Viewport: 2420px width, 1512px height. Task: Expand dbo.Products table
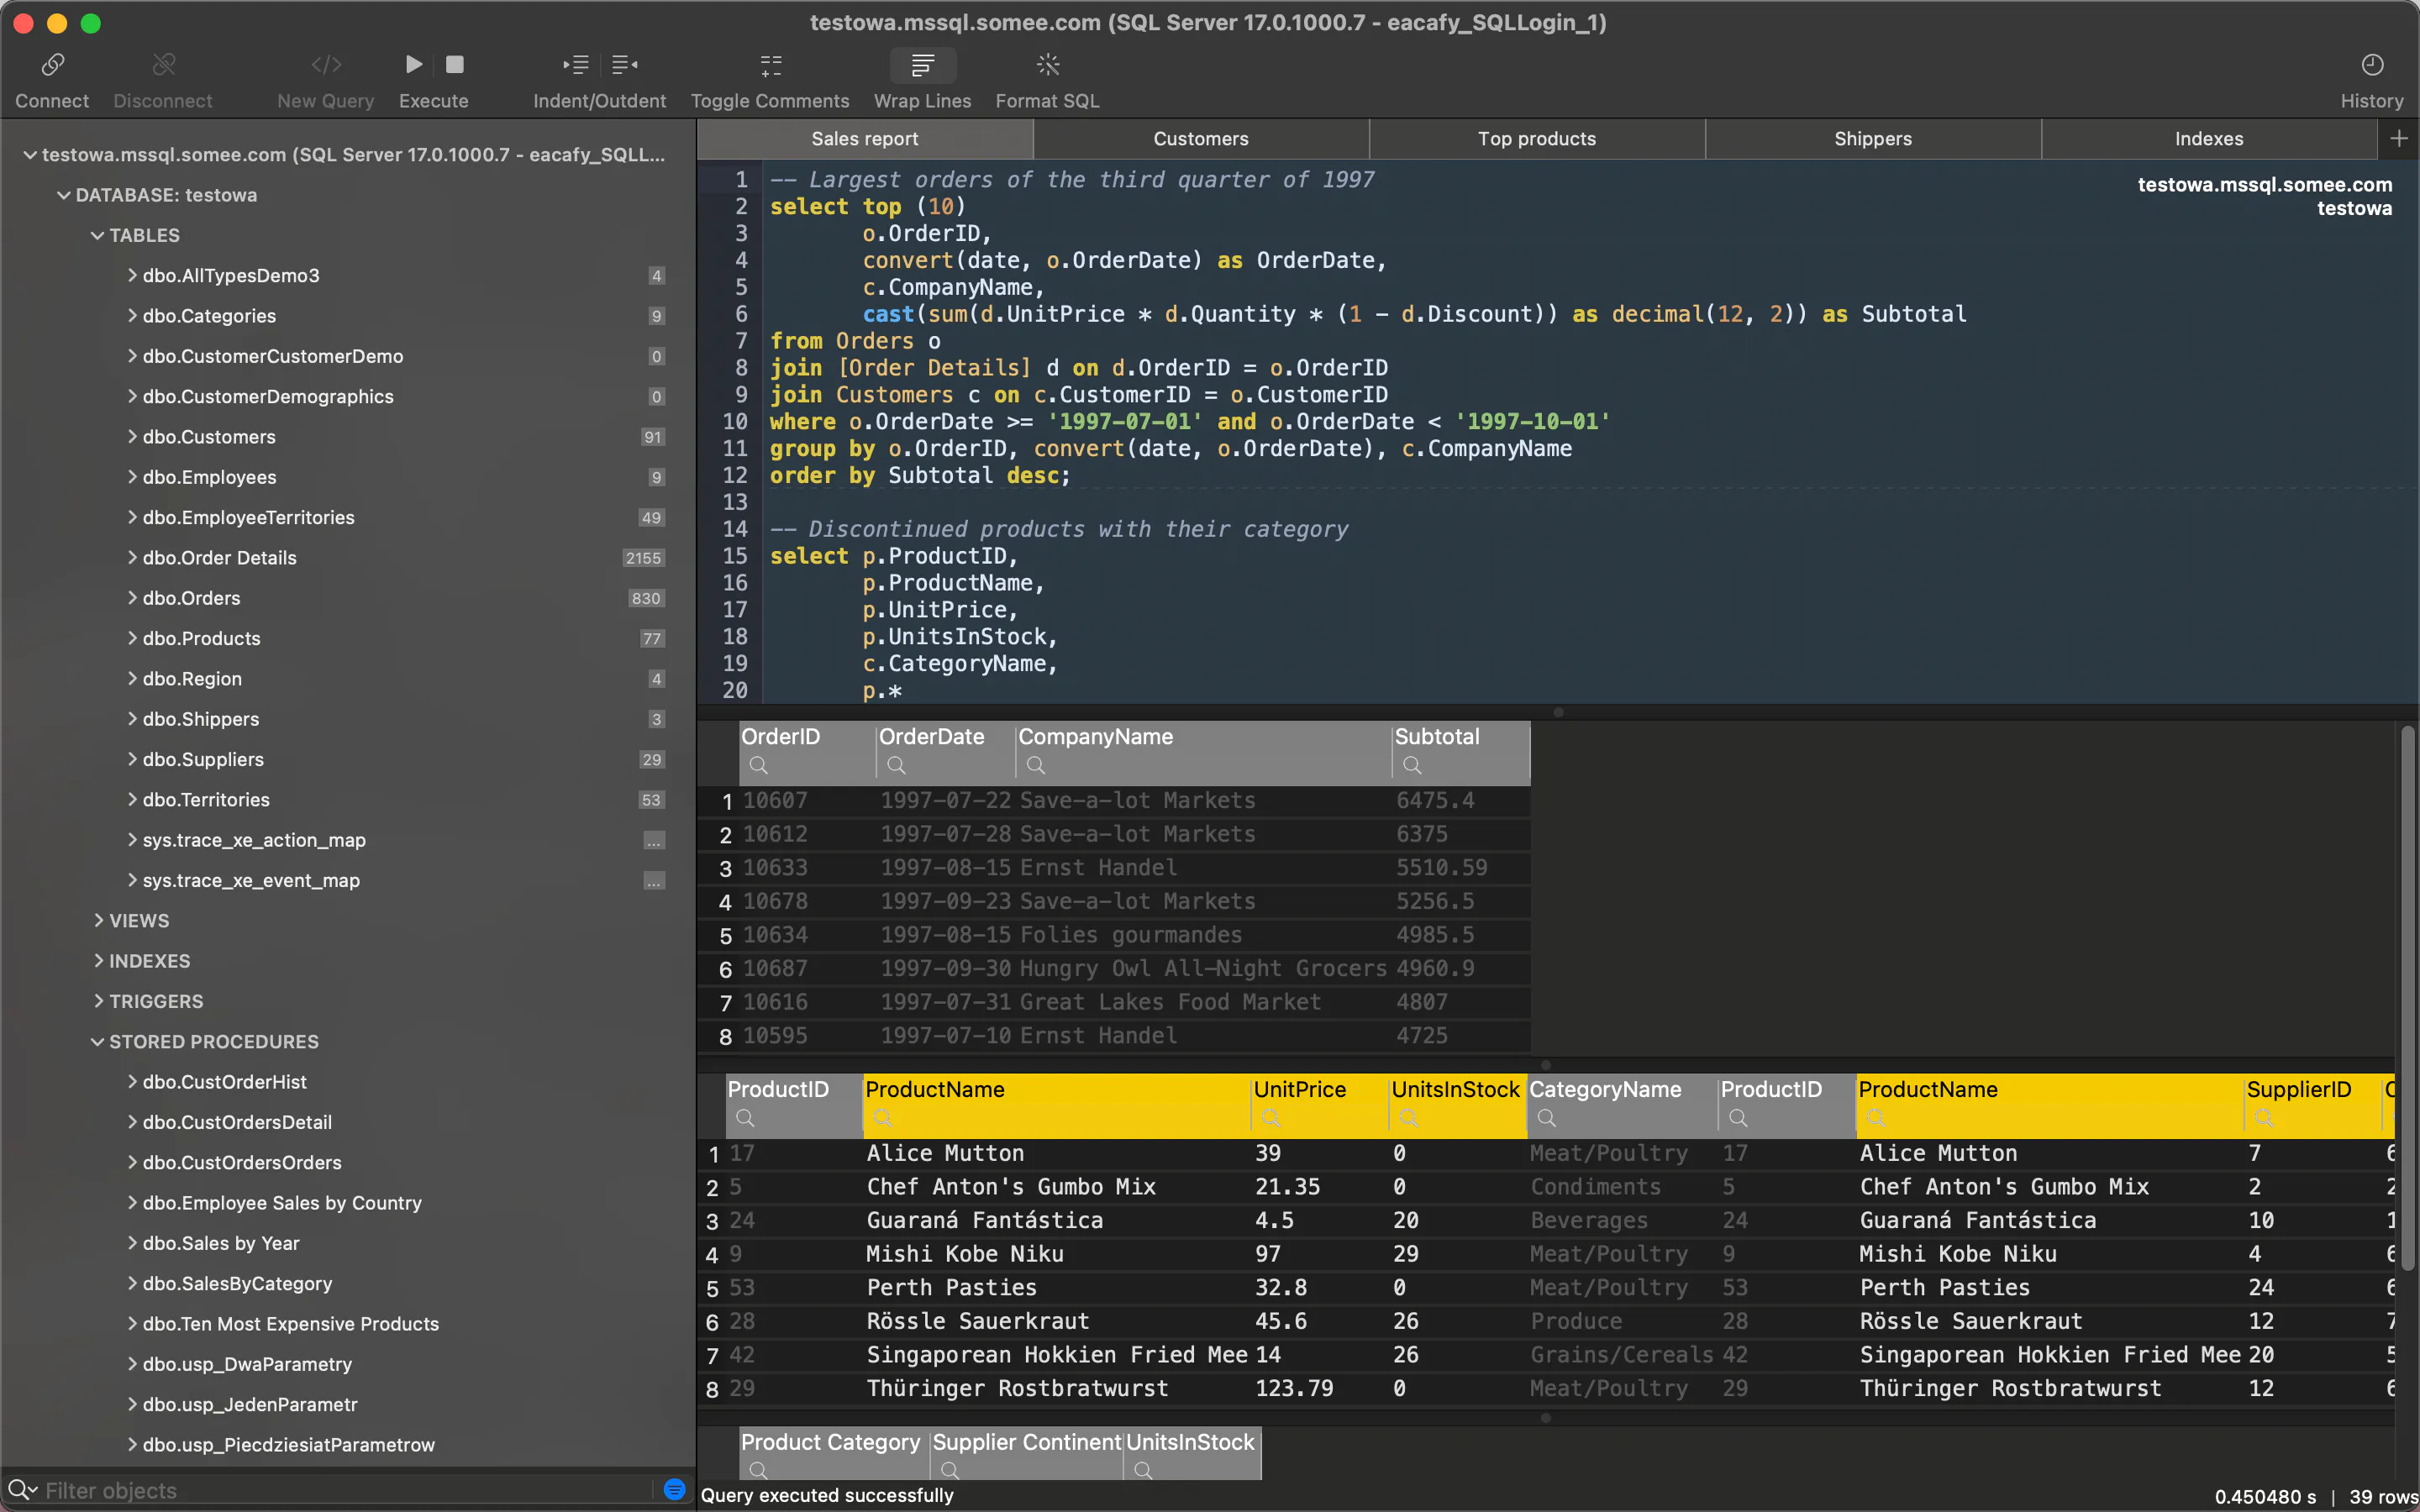pyautogui.click(x=132, y=638)
